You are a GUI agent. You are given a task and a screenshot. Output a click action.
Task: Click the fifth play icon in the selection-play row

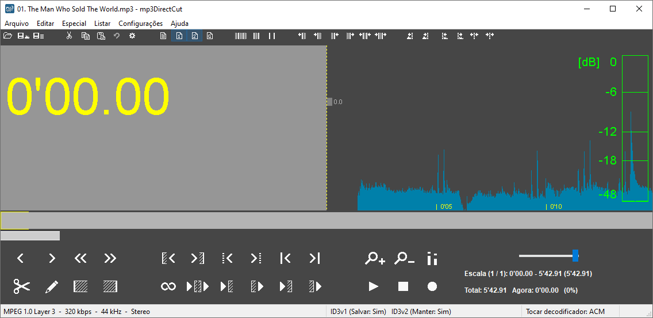(x=286, y=286)
